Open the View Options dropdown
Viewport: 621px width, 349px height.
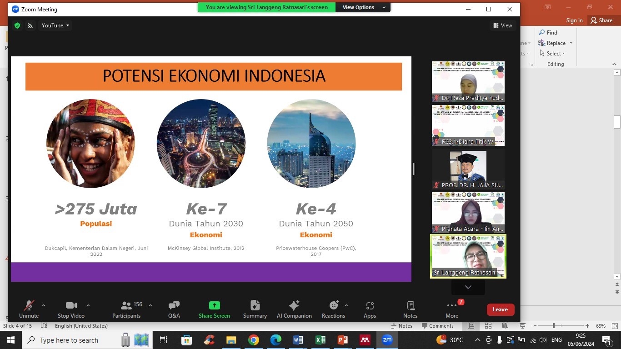[x=363, y=7]
